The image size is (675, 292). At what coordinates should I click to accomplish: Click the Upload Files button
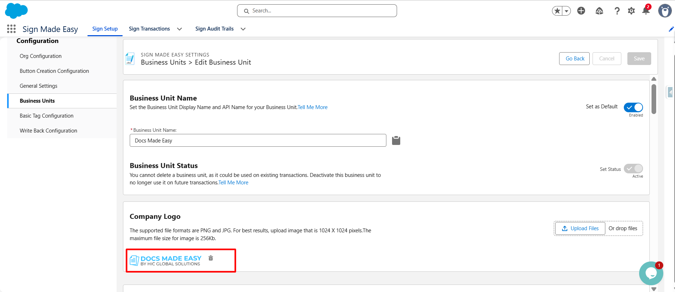[x=580, y=228]
